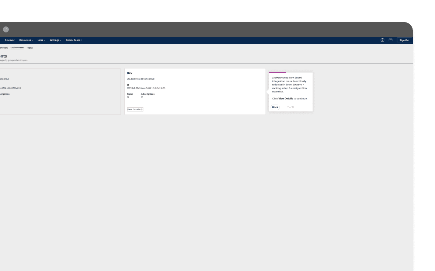Select the Dev environment title
This screenshot has width=435, height=271.
pyautogui.click(x=129, y=73)
